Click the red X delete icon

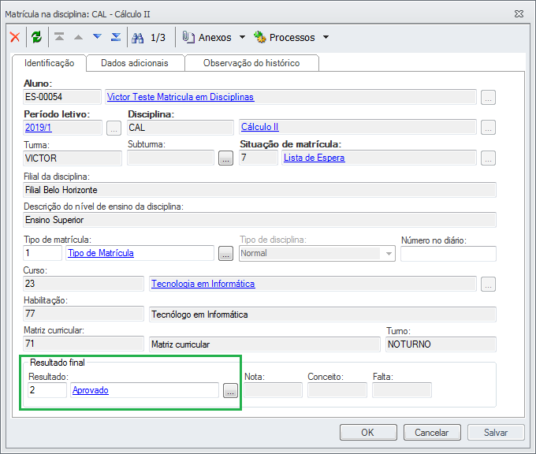(x=15, y=37)
